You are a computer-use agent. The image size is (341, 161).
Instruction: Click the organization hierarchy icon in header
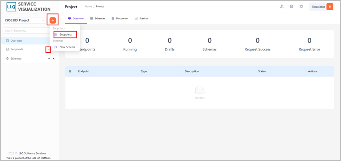pos(282,7)
